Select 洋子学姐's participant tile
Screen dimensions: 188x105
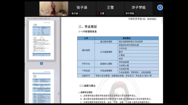[x=139, y=9]
